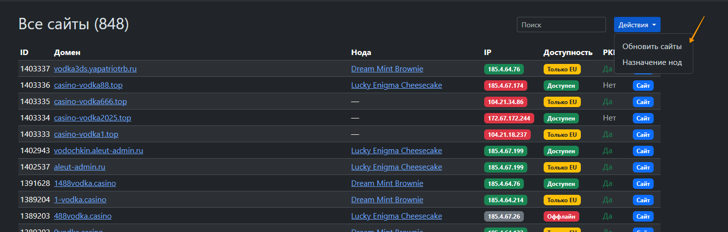The image size is (728, 232).
Task: Click the Оффлайн status badge
Action: pos(561,217)
